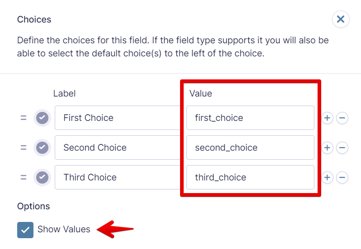
Task: Remove the First Choice row
Action: click(342, 118)
